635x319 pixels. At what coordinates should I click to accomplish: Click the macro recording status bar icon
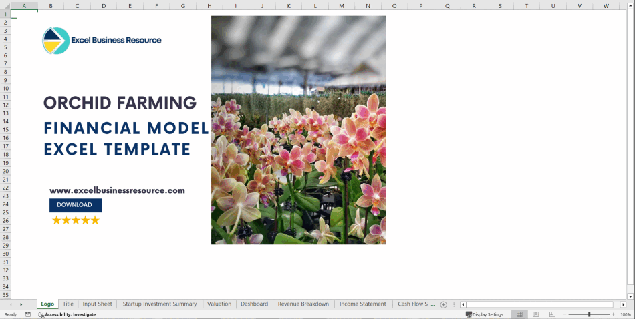point(28,314)
